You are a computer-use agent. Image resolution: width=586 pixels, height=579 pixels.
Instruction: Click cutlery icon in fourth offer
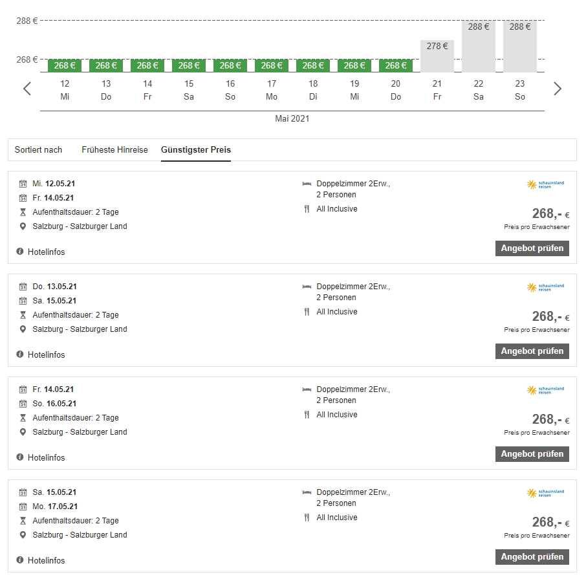(x=307, y=518)
